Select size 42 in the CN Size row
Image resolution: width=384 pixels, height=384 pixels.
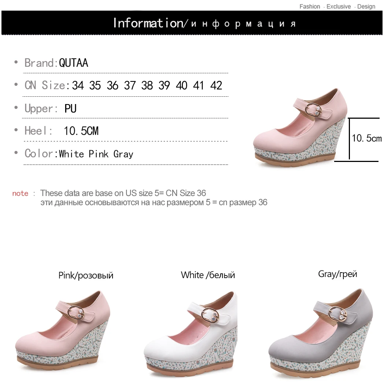tap(216, 85)
